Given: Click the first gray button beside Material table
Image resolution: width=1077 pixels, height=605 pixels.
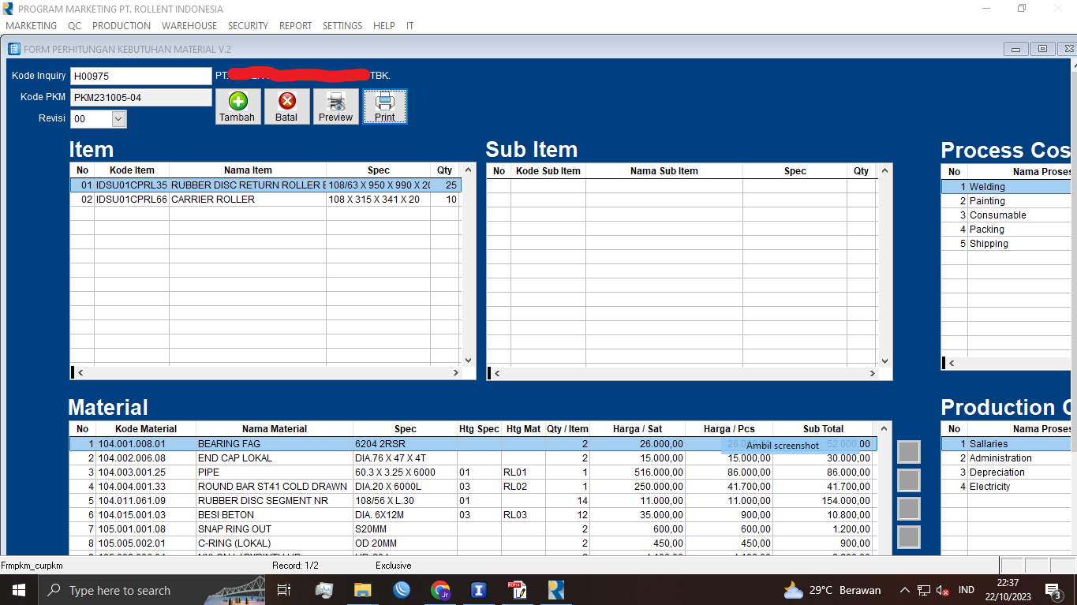Looking at the screenshot, I should (x=909, y=452).
